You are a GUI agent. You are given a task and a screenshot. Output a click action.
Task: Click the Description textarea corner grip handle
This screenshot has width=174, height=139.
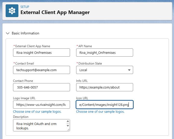pos(68,130)
